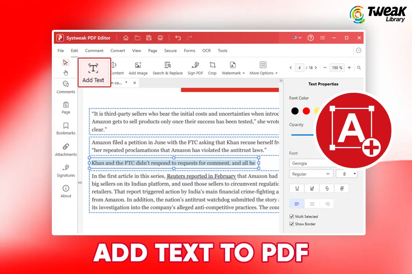Open the Comments sidebar panel
Viewport: 412px width, 274px height.
(x=66, y=87)
